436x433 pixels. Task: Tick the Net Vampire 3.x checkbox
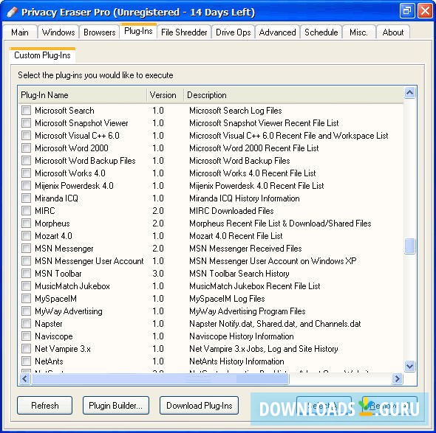coord(26,349)
